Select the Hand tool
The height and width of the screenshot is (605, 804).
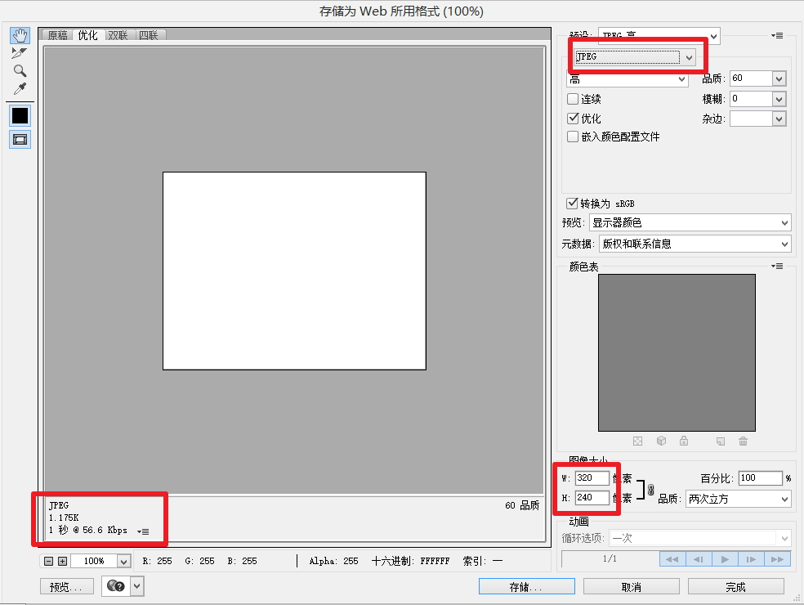[x=20, y=35]
